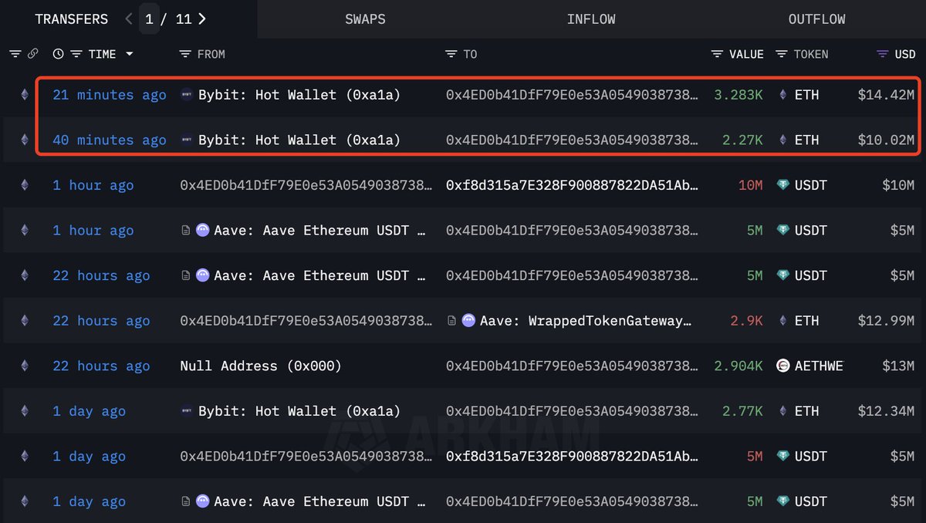Open the USD column filter
The height and width of the screenshot is (523, 926).
point(883,54)
